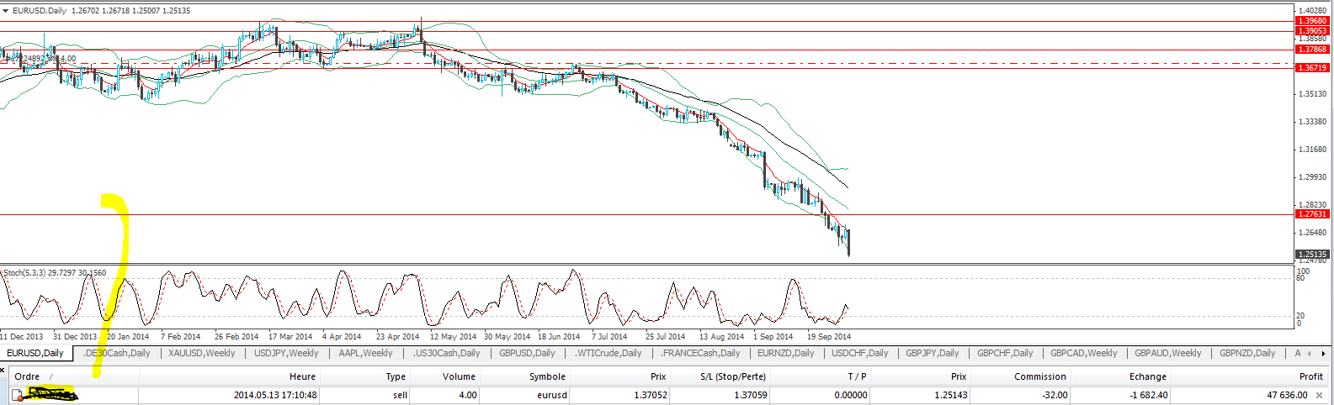
Task: Switch to the GBPUSD,Daily tab
Action: [x=527, y=354]
